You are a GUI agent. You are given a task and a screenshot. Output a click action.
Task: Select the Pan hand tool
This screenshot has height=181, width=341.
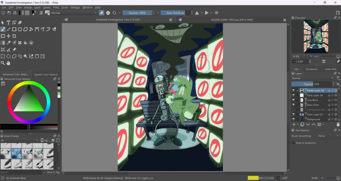8,63
